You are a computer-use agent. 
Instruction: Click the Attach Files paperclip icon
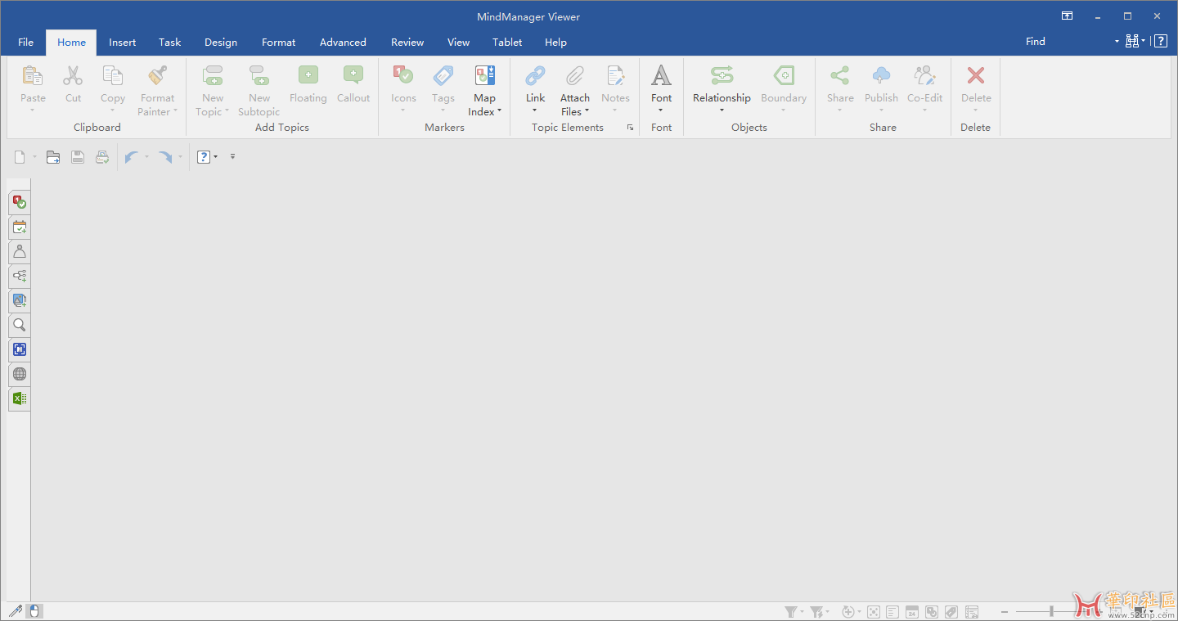point(575,76)
